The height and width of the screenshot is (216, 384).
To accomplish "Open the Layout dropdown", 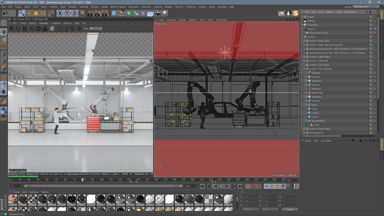I will [366, 7].
